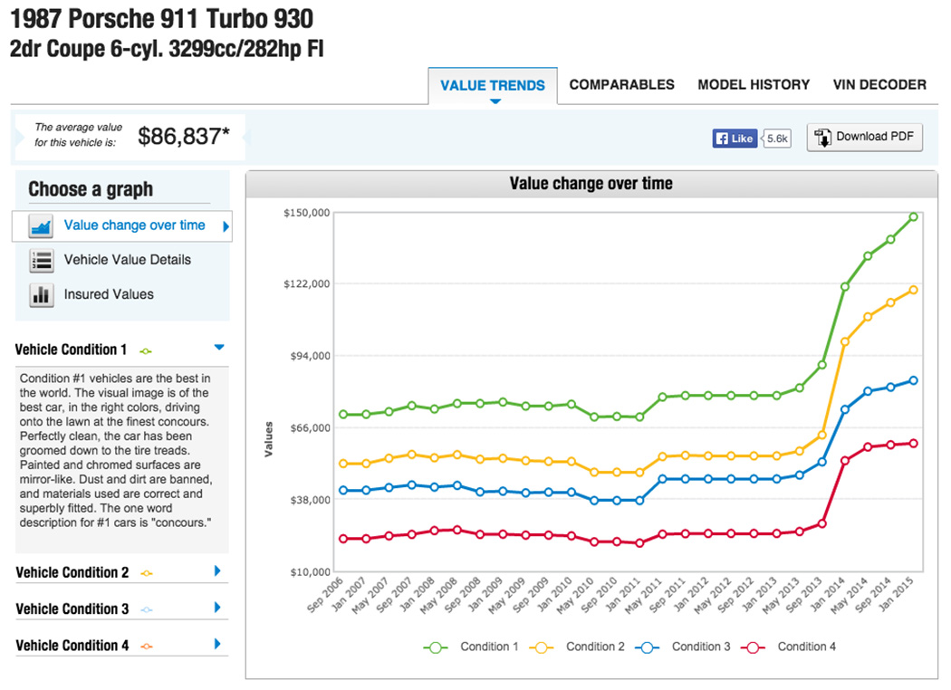Open the Model History tab

click(754, 84)
